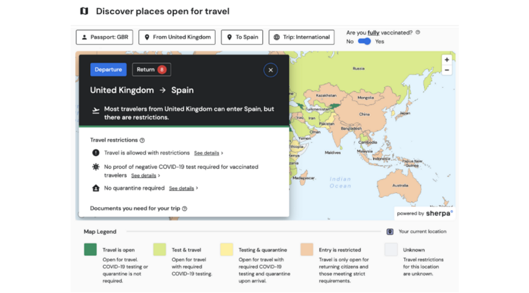Click the Documents you need help icon
The image size is (529, 293).
pyautogui.click(x=184, y=208)
